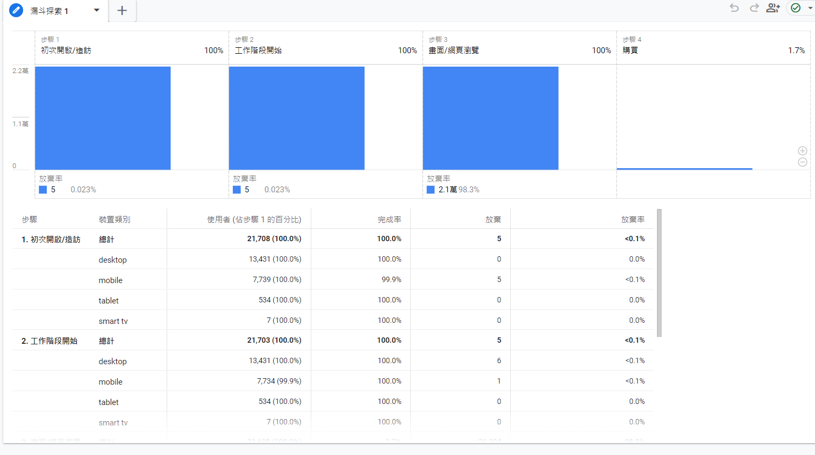Zoom in on the funnel chart
Image resolution: width=815 pixels, height=455 pixels.
click(802, 151)
